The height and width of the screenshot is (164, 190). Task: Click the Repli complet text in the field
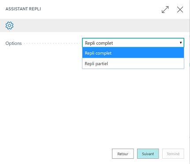[99, 43]
